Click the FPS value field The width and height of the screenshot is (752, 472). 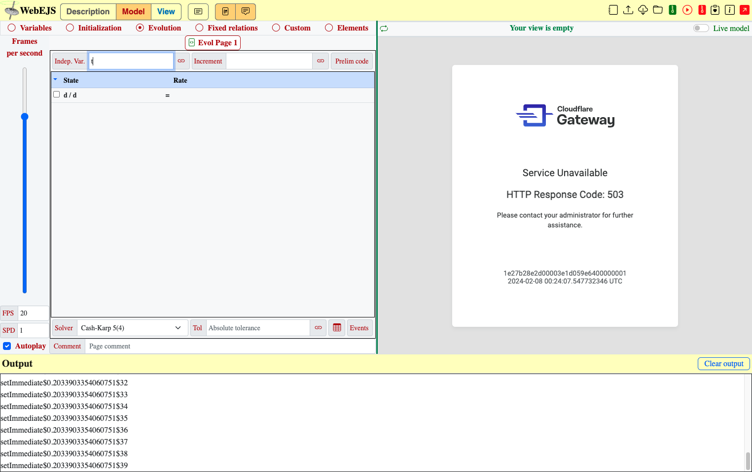(34, 313)
